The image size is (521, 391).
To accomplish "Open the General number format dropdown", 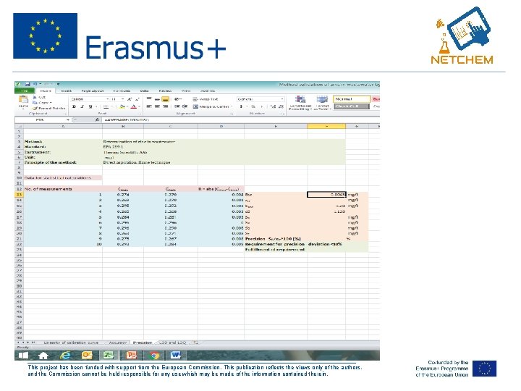I will click(282, 99).
